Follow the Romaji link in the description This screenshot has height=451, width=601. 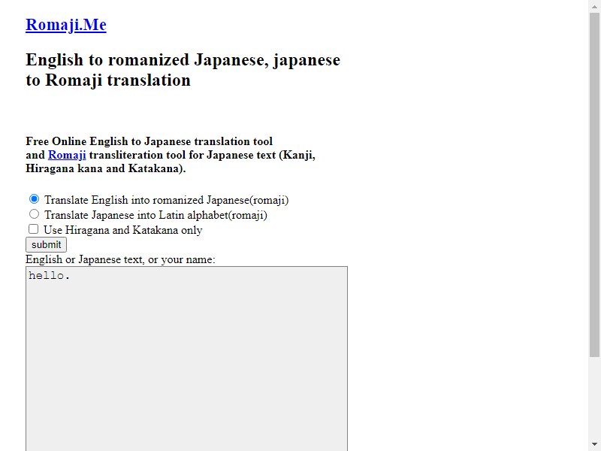tap(67, 155)
